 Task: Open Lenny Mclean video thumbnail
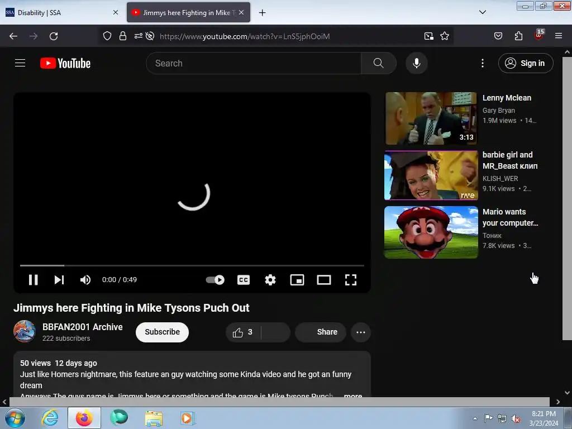tap(431, 118)
